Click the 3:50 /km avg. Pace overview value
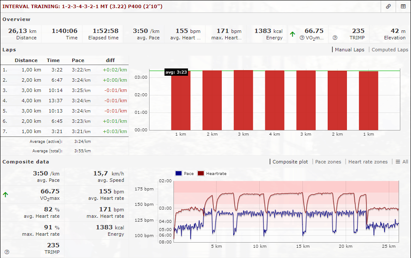 tap(146, 31)
